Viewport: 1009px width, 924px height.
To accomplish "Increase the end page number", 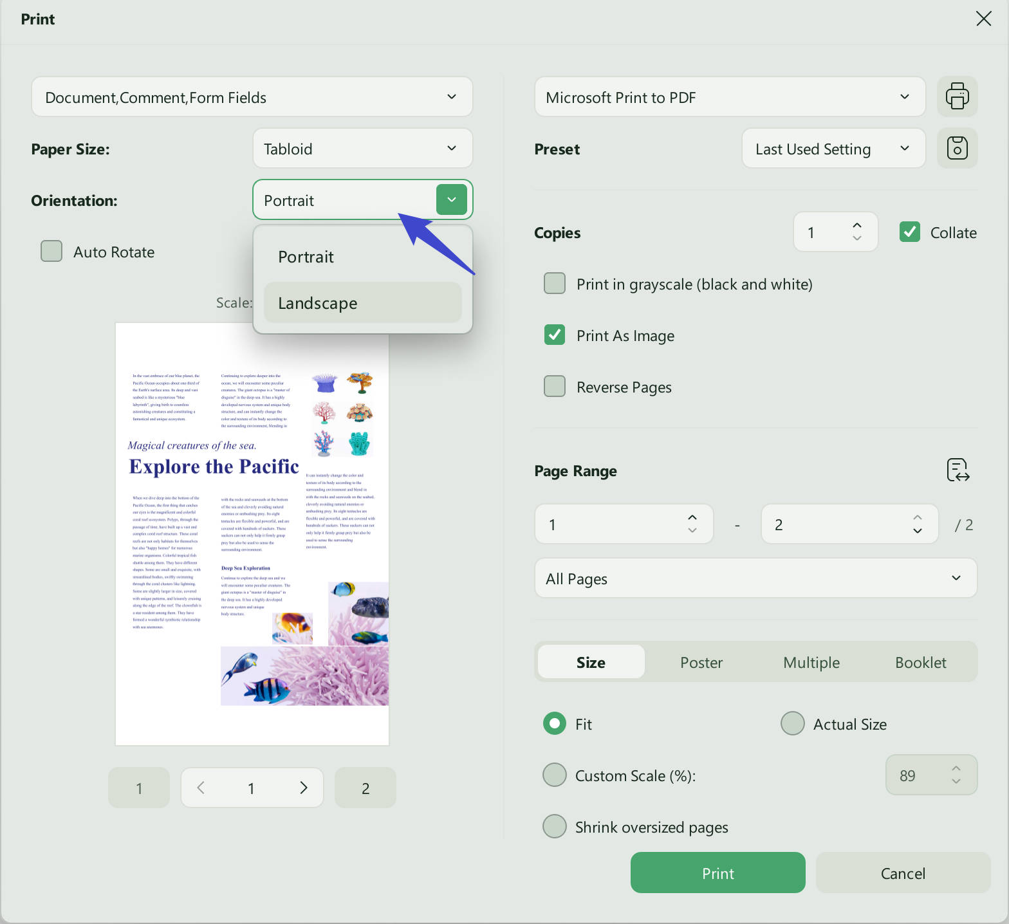I will pos(918,518).
